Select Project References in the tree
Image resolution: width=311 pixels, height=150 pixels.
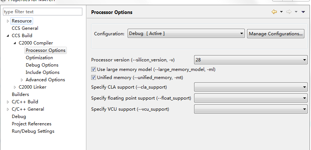pos(32,124)
